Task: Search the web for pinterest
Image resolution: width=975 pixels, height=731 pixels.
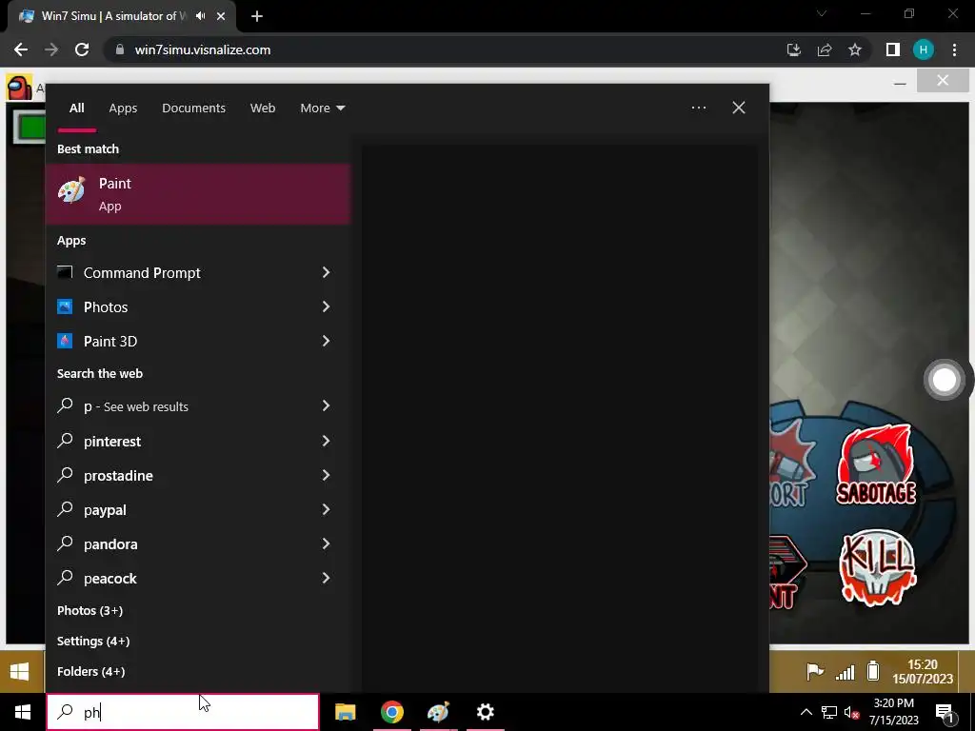Action: (112, 442)
